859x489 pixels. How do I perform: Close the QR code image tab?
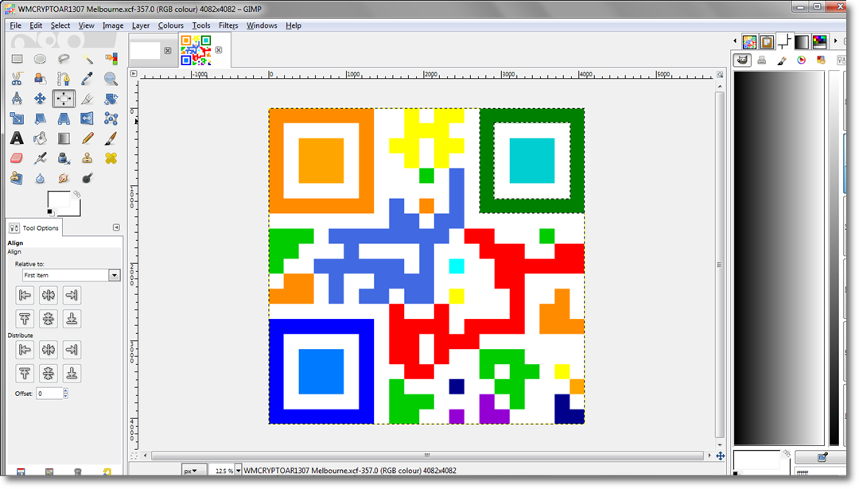pyautogui.click(x=219, y=50)
